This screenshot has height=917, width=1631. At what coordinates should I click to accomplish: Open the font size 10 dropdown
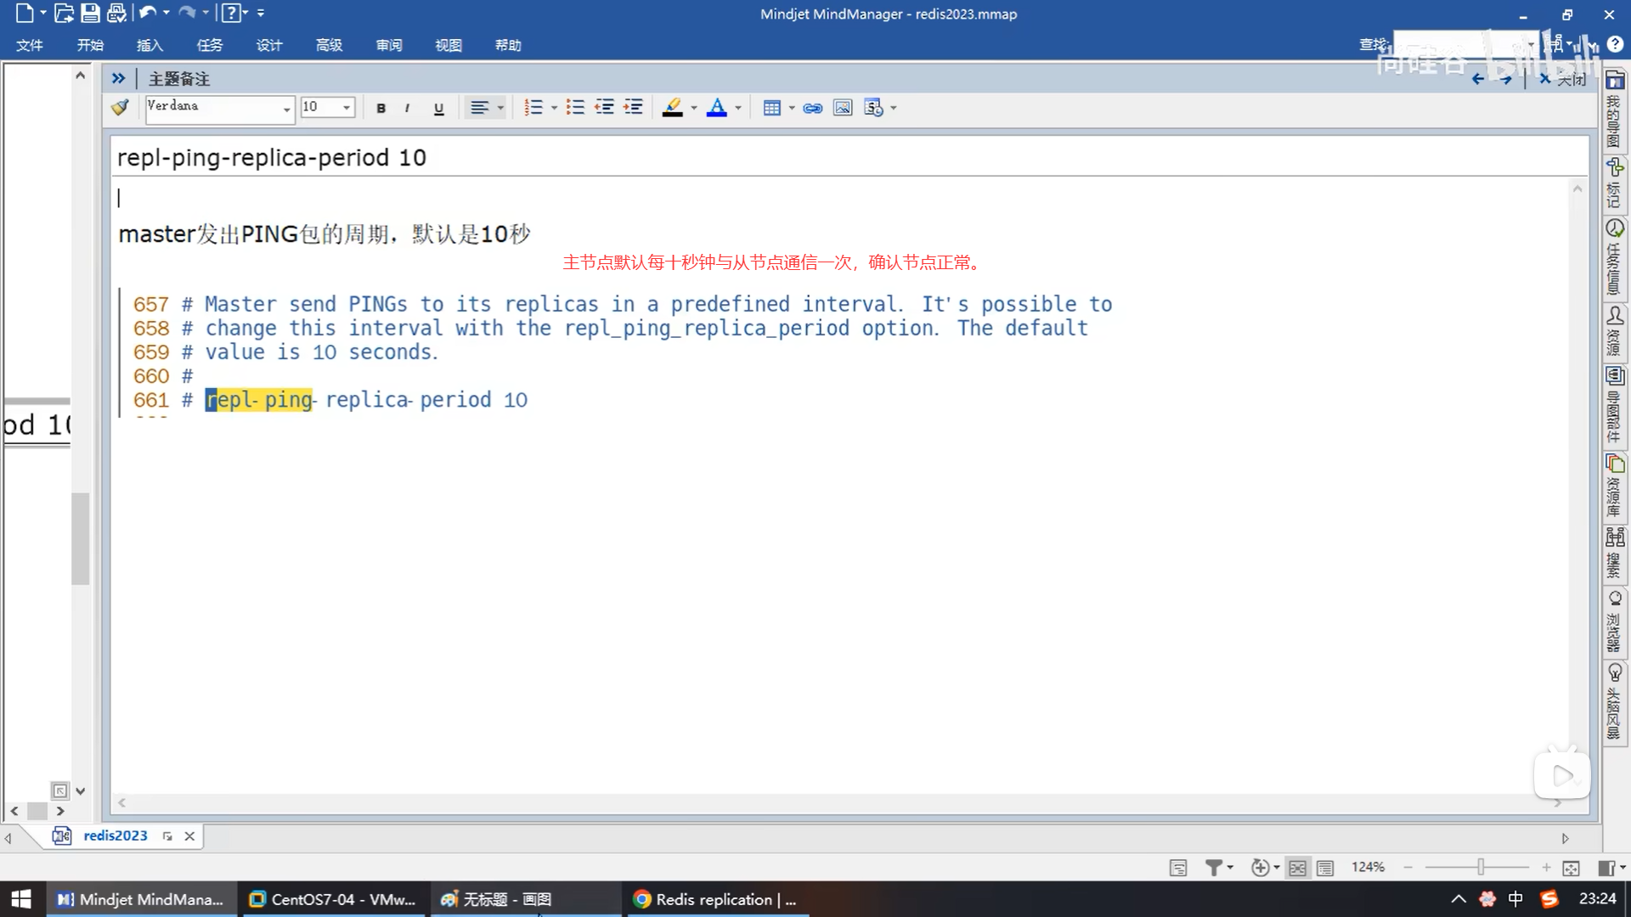347,108
